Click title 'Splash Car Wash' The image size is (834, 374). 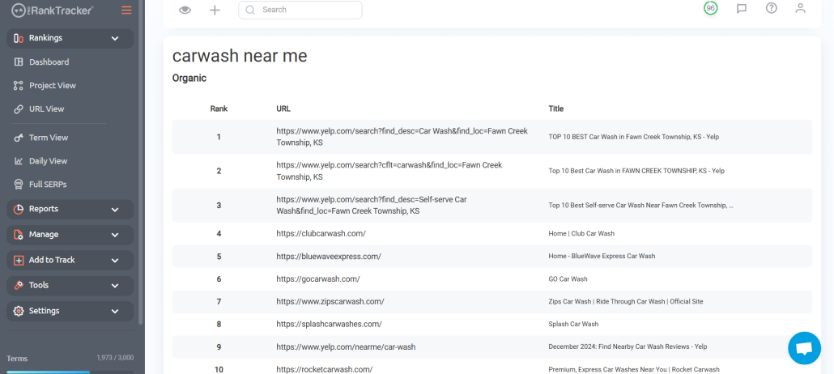coord(573,324)
